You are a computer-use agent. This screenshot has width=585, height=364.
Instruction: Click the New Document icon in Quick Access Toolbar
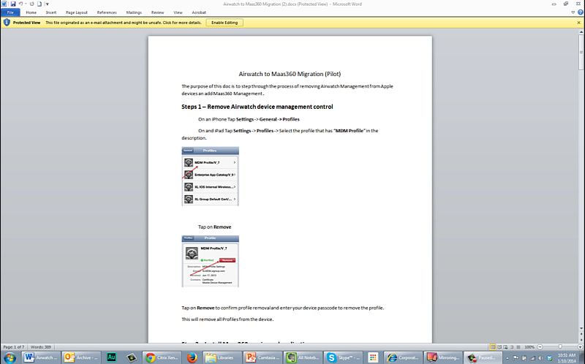(39, 4)
